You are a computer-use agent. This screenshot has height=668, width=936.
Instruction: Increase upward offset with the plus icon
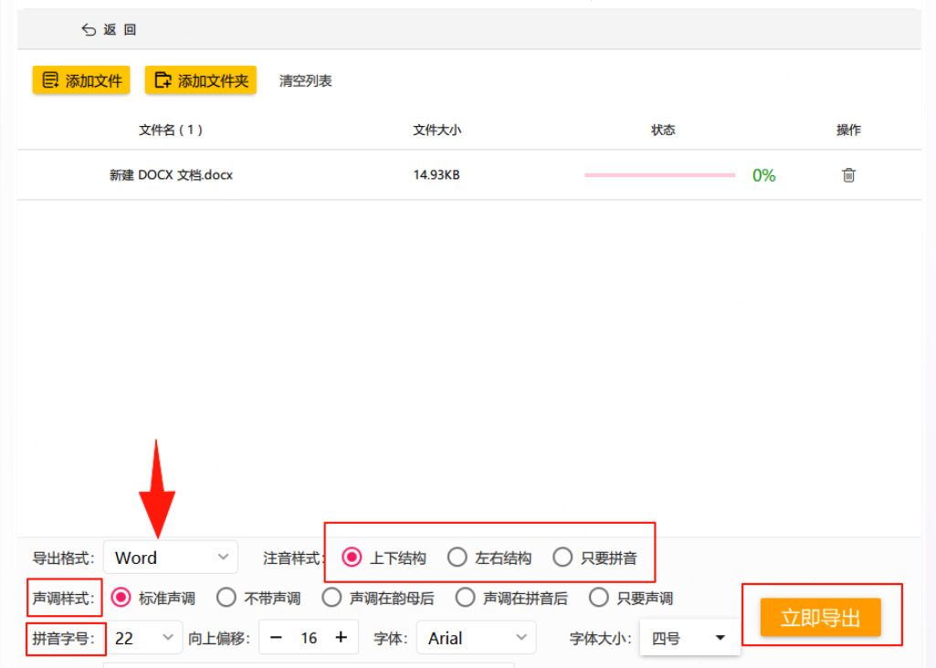click(341, 637)
